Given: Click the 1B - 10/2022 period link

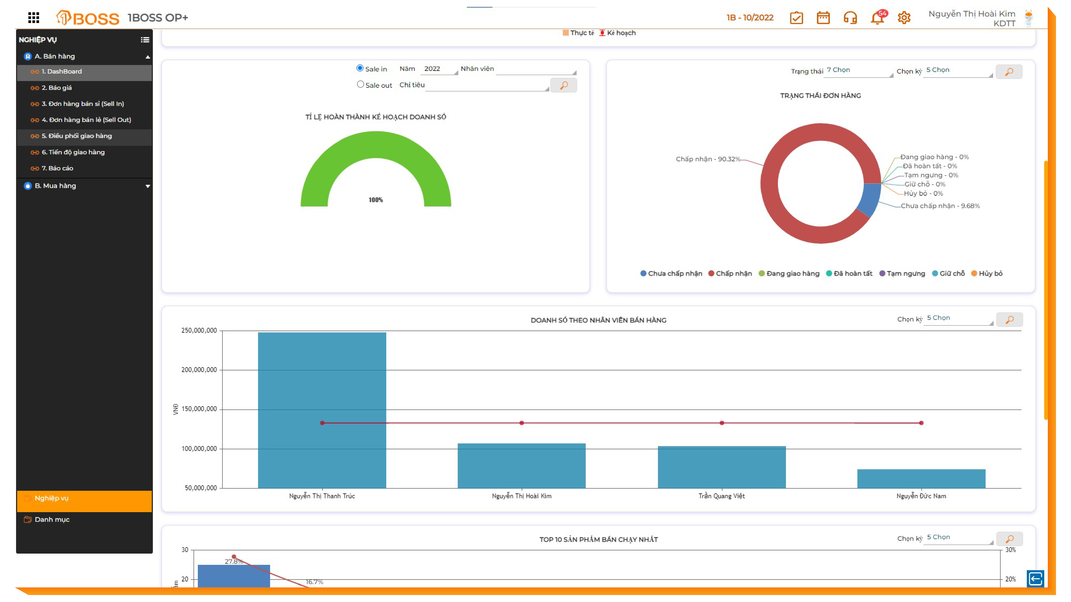Looking at the screenshot, I should (x=750, y=17).
